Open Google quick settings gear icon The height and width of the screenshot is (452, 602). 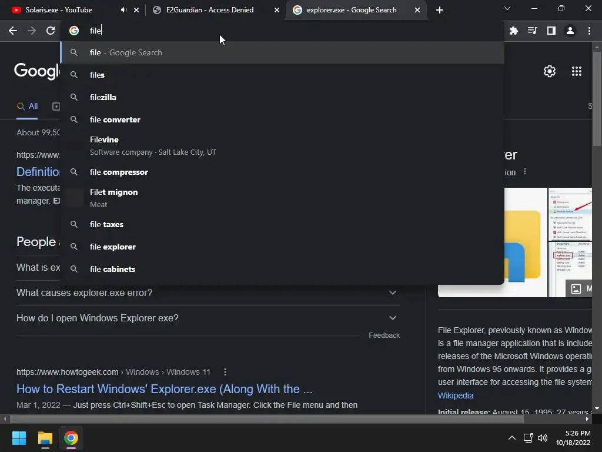pos(550,71)
